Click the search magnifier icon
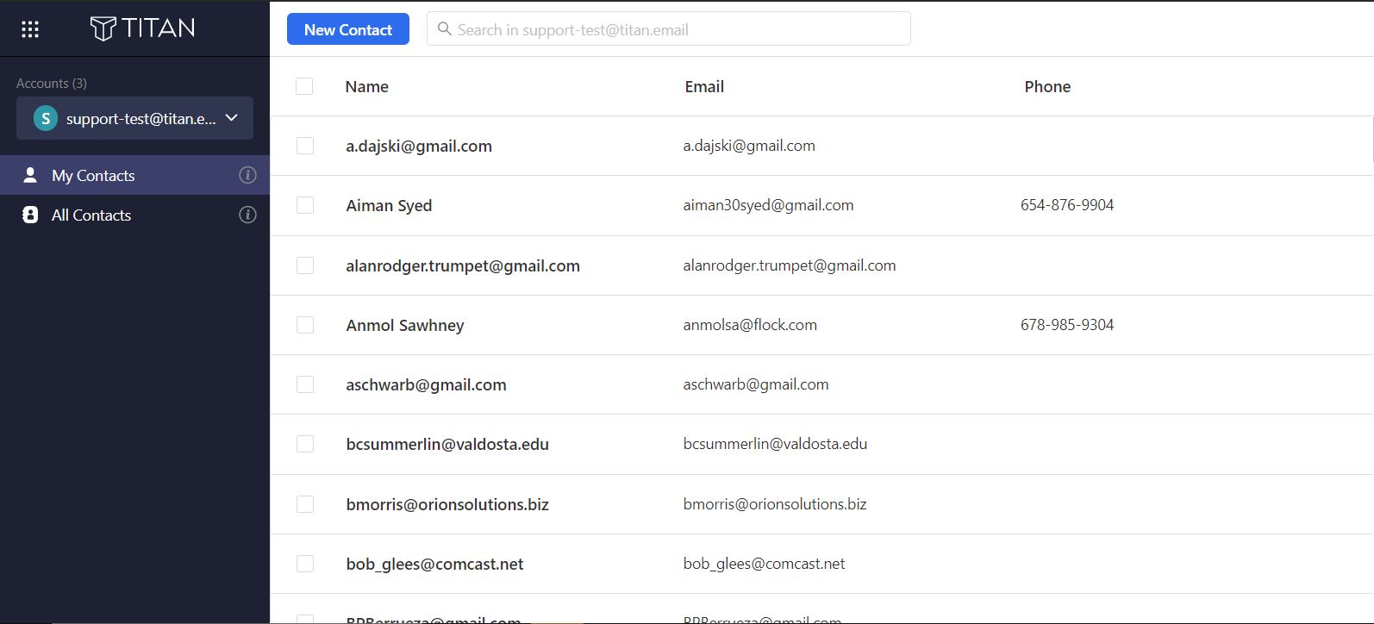This screenshot has width=1374, height=624. (445, 29)
